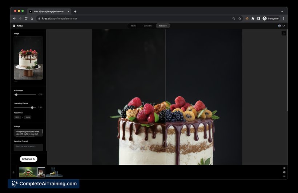Open the orange browser extension icon
This screenshot has width=298, height=193.
click(247, 18)
